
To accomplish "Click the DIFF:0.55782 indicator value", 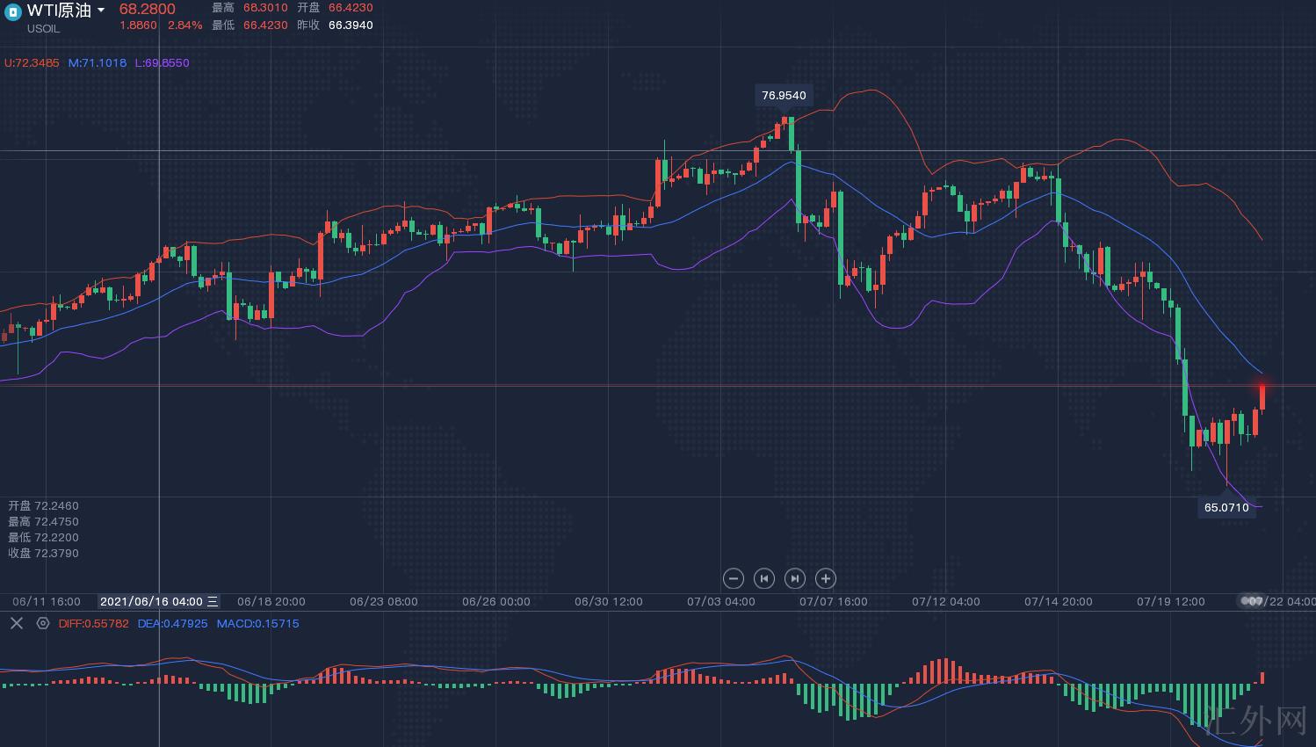I will [93, 624].
